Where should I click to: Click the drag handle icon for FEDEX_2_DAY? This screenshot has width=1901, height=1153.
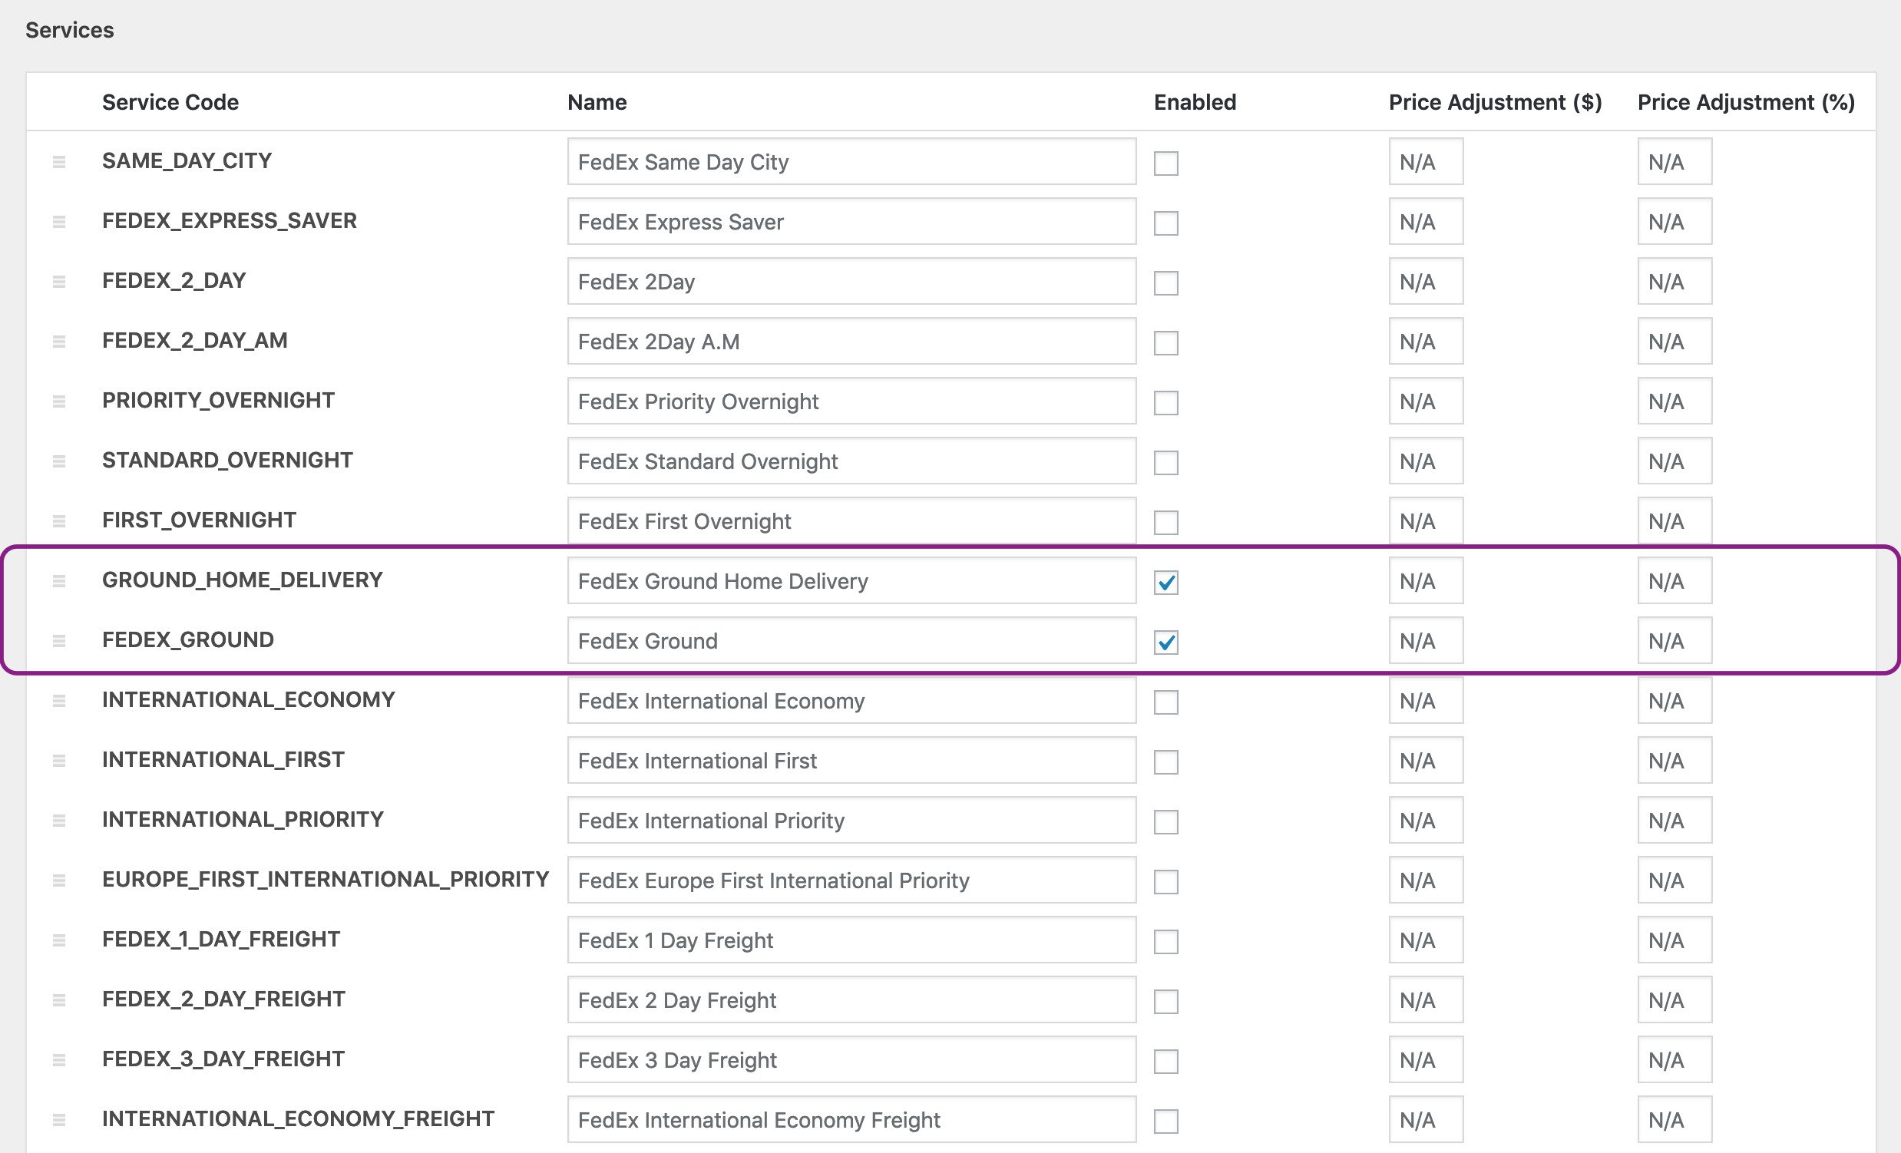pos(60,281)
